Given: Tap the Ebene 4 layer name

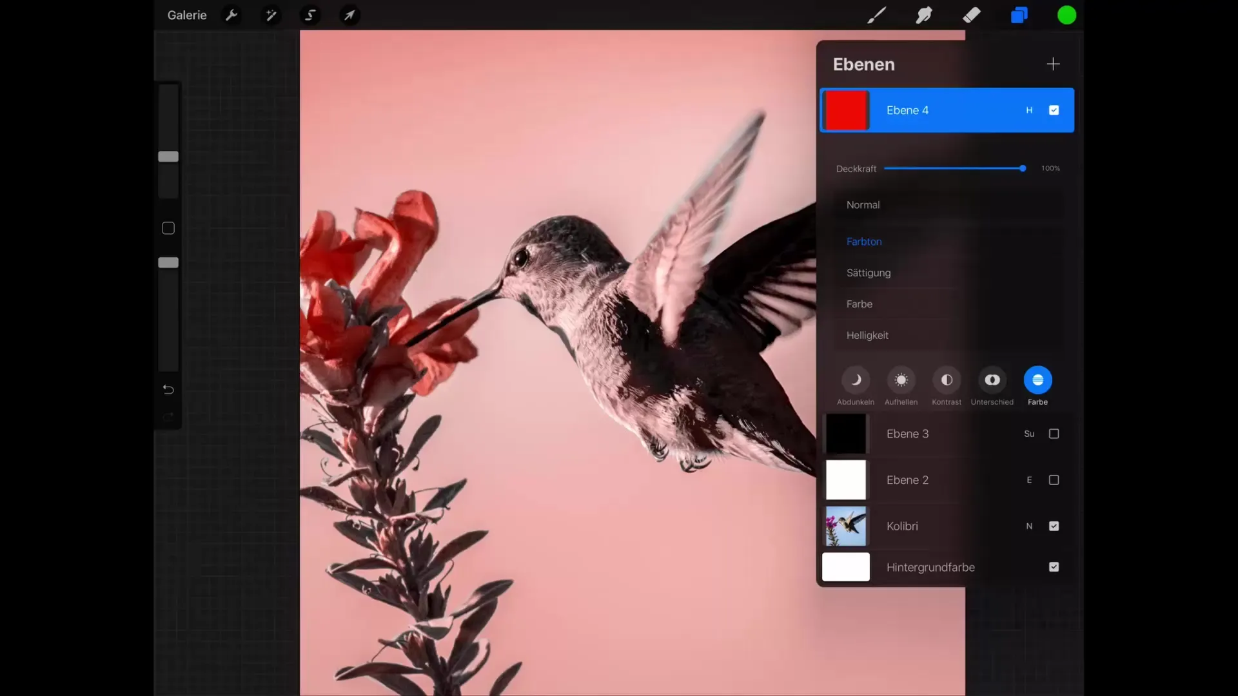Looking at the screenshot, I should (907, 110).
